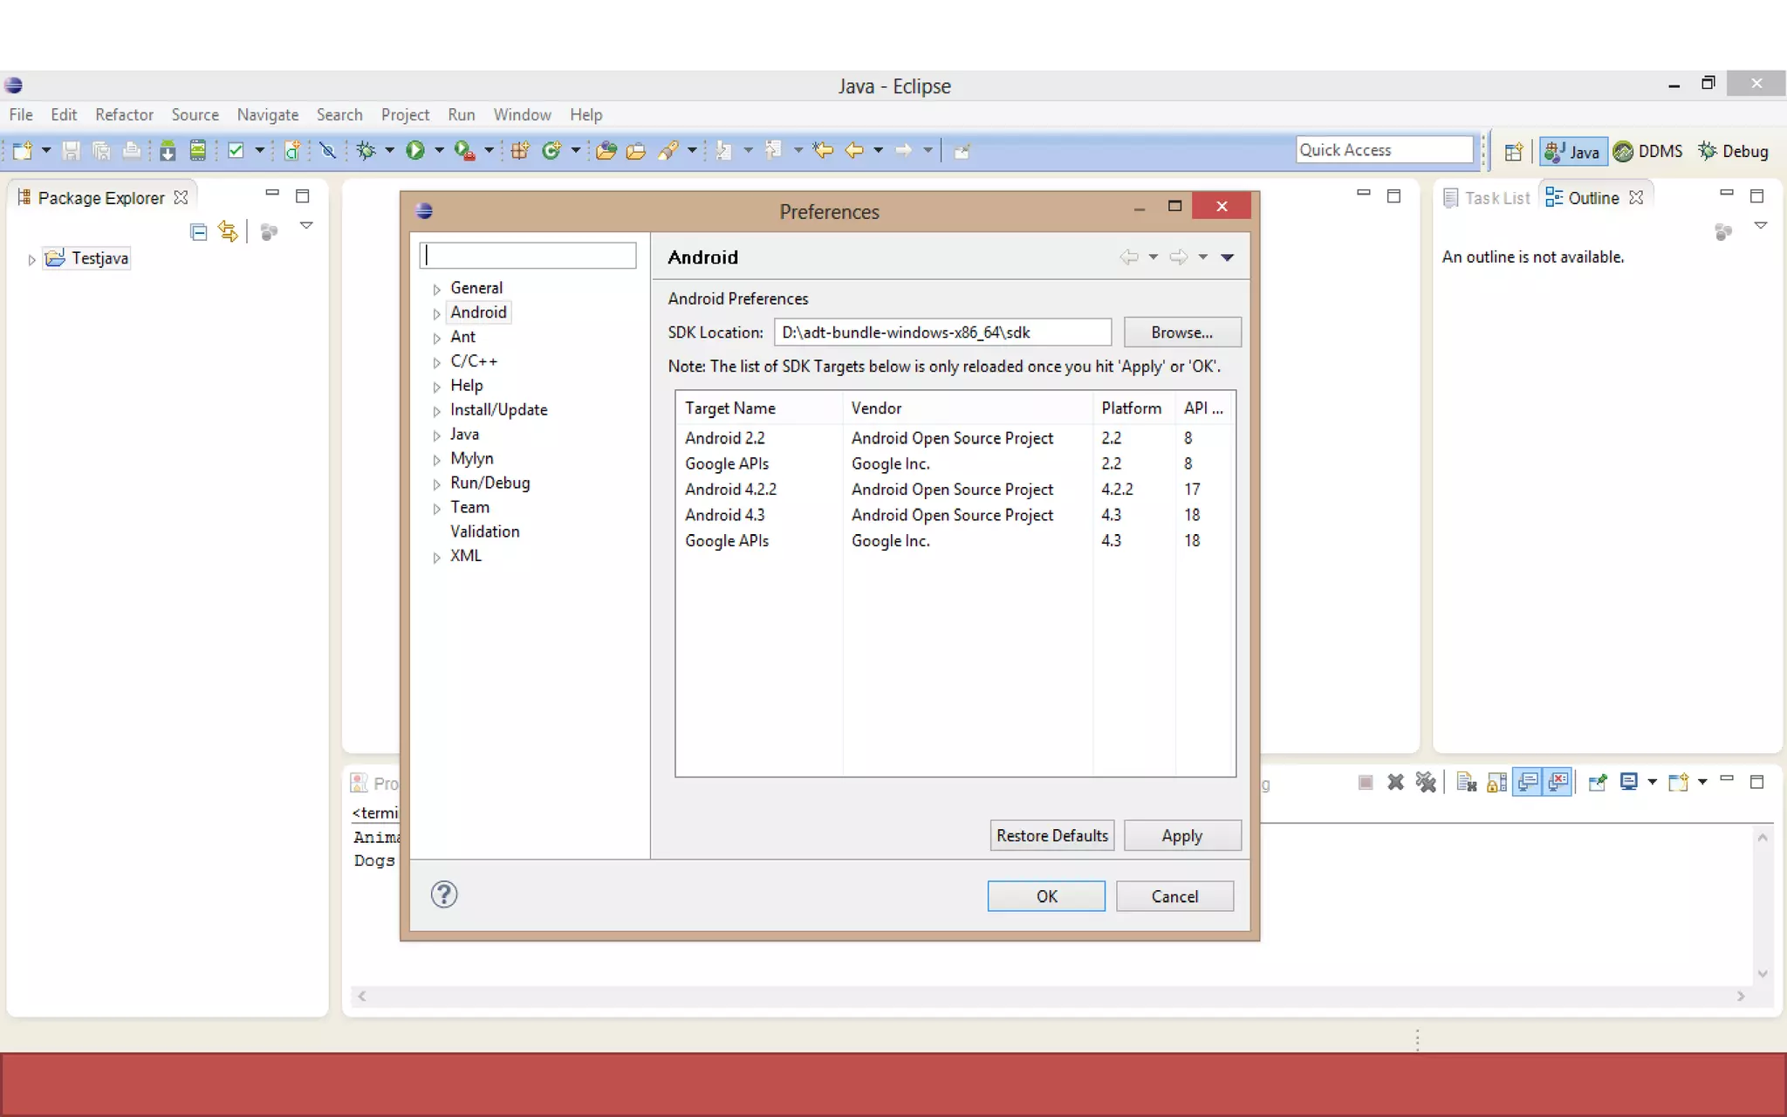Viewport: 1787px width, 1117px height.
Task: Click the Mylyn preferences item
Action: 471,459
